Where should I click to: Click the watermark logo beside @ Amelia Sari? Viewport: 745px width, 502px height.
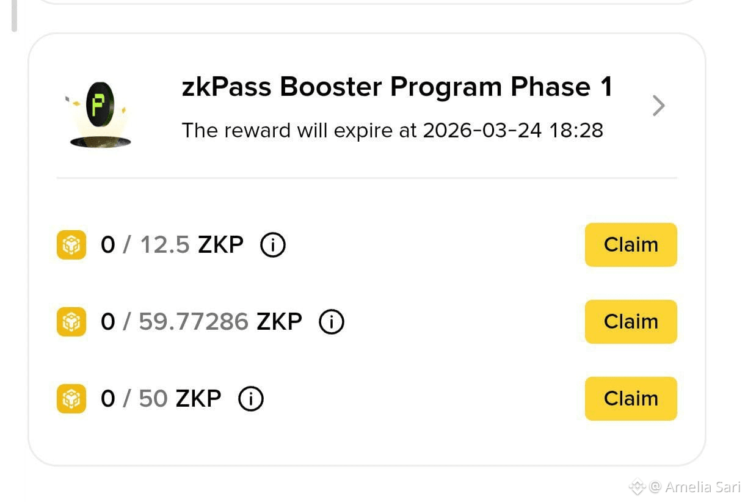pyautogui.click(x=637, y=487)
